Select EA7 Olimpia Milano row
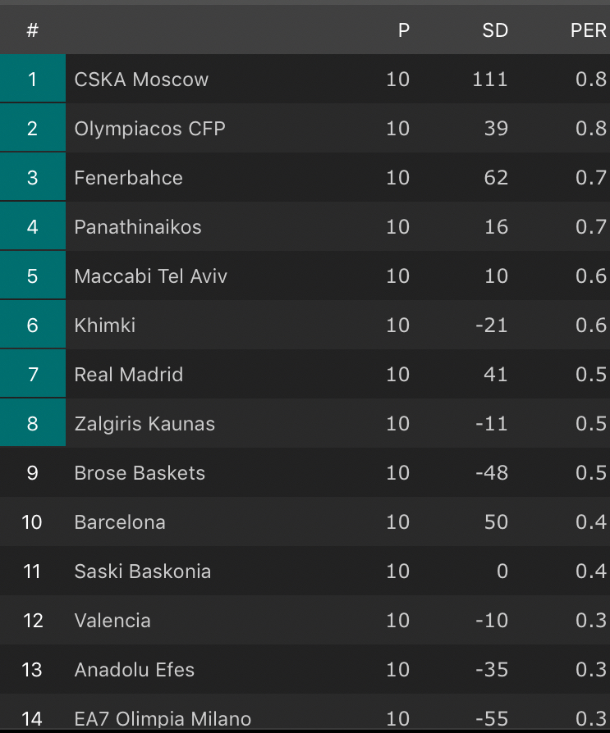This screenshot has height=733, width=610. tap(163, 719)
